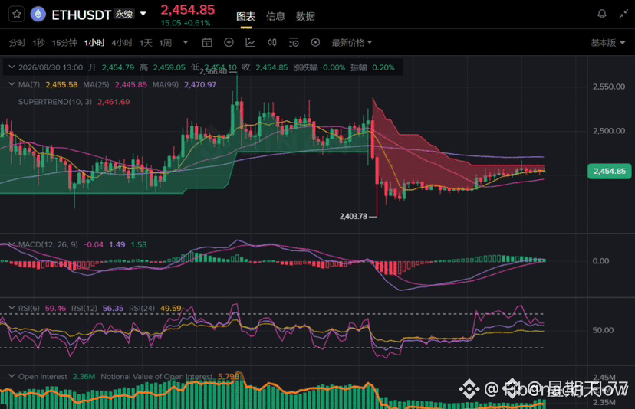
Task: Select the 1秒 timeframe
Action: click(x=39, y=43)
